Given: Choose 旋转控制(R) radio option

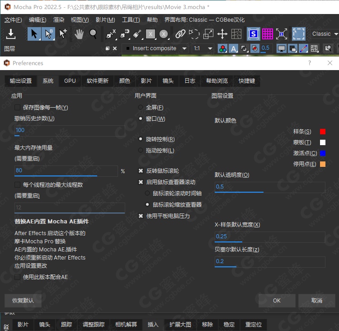Looking at the screenshot, I should click(141, 139).
